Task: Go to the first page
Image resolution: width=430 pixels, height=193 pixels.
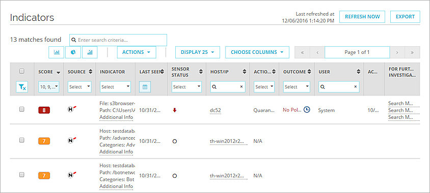Action: (302, 52)
